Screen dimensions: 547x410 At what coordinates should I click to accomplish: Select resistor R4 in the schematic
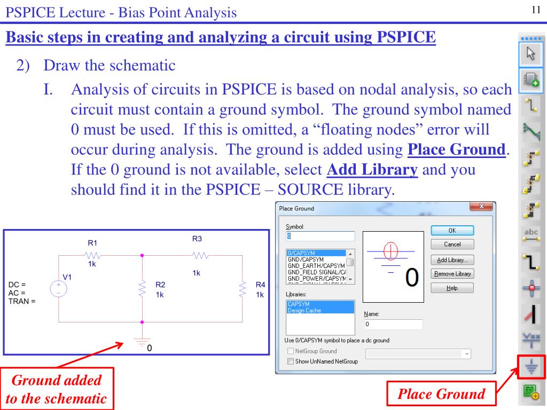[x=243, y=289]
